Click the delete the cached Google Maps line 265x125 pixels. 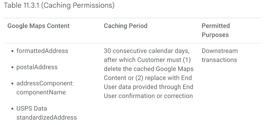coord(148,69)
